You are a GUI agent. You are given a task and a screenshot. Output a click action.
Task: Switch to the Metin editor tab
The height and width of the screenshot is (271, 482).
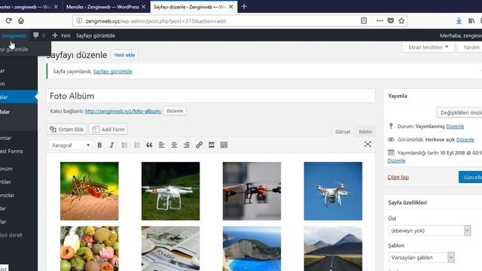click(x=365, y=132)
